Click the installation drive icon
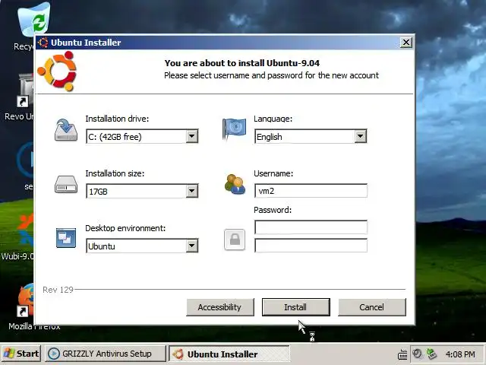Image resolution: width=486 pixels, height=365 pixels. tap(66, 130)
